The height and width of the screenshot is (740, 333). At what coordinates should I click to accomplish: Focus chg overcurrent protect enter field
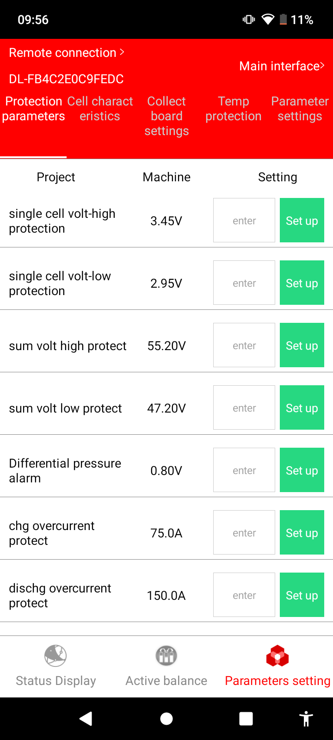click(244, 533)
